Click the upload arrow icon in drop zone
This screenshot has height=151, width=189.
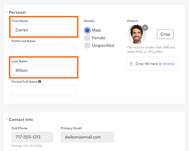(131, 64)
